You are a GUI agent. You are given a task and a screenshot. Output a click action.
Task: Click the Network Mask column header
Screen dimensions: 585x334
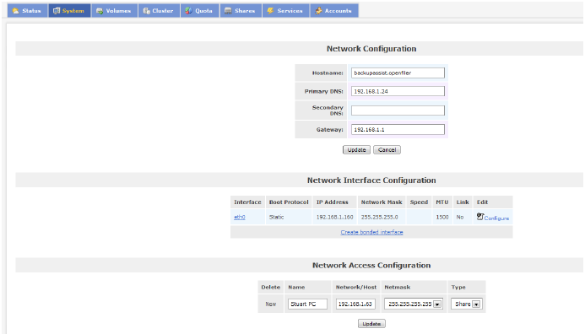[x=382, y=202]
